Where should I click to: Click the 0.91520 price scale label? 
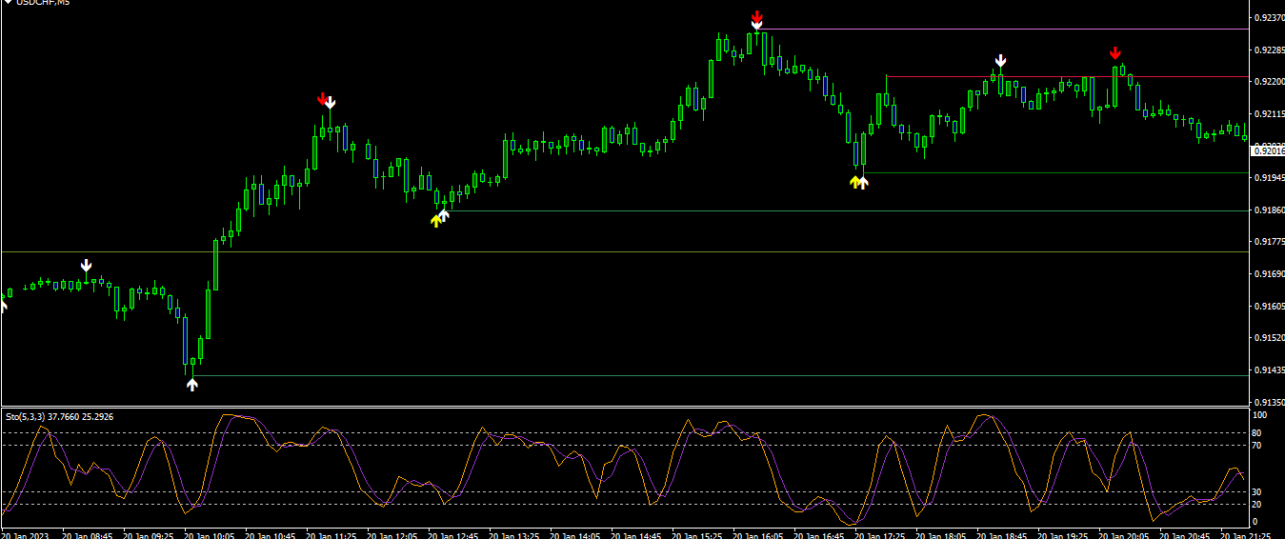pos(1270,338)
